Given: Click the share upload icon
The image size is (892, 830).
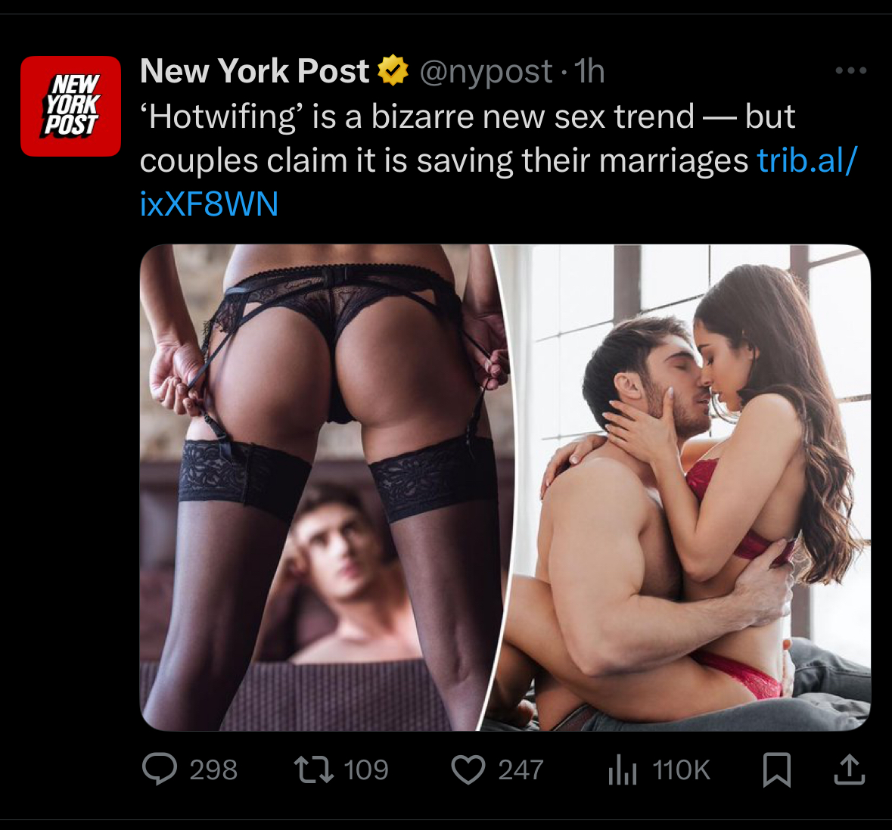Looking at the screenshot, I should tap(850, 769).
